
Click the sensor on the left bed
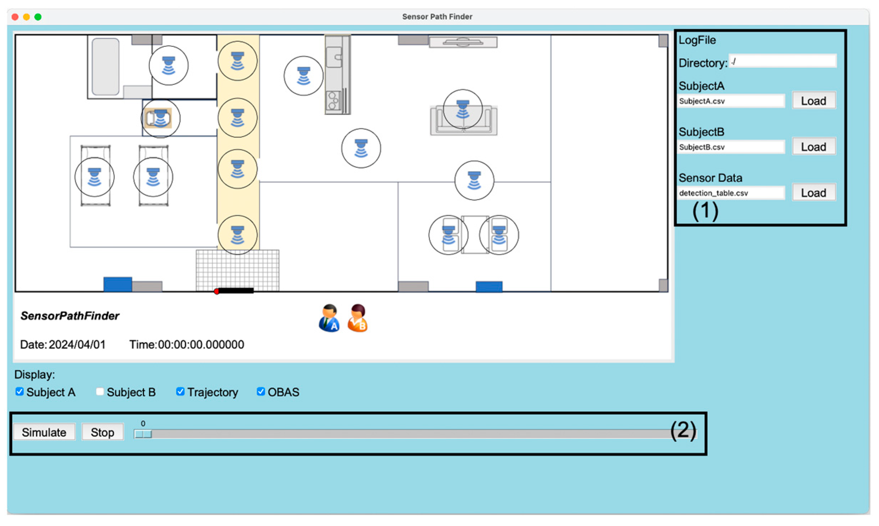pos(95,177)
